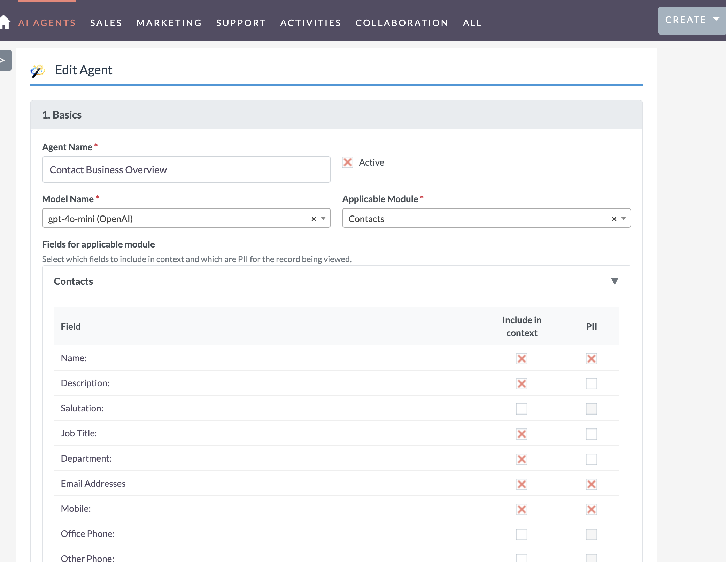Enable Include in context for Salutation
The width and height of the screenshot is (726, 562).
(x=522, y=409)
